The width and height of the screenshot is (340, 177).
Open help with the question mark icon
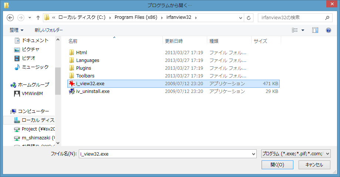coord(328,30)
